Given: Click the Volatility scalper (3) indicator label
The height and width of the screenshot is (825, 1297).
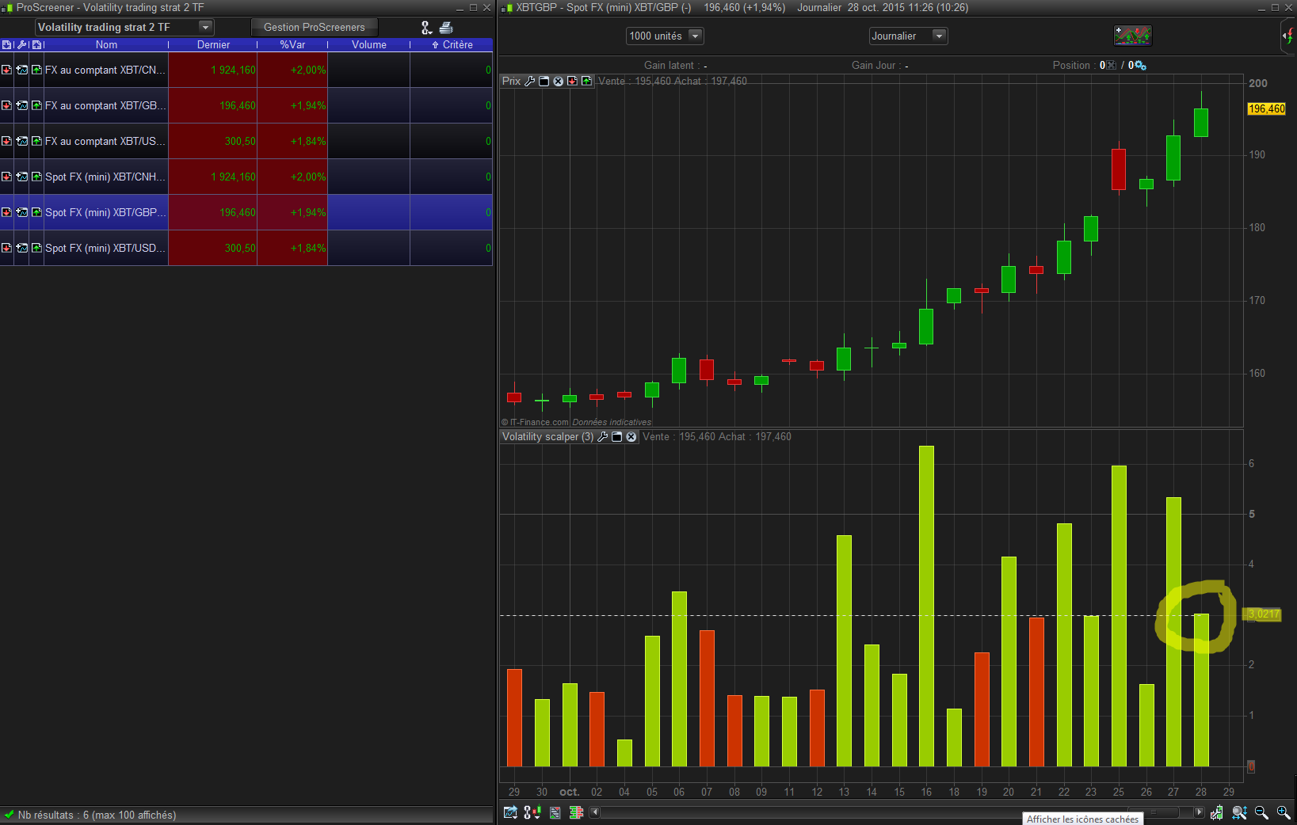Looking at the screenshot, I should click(x=548, y=436).
